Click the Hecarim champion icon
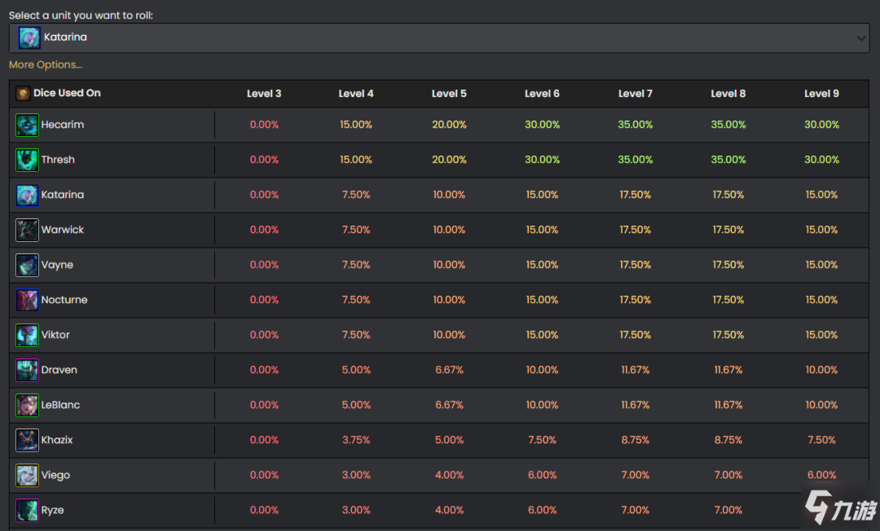Screen dimensions: 880x531 pos(27,125)
